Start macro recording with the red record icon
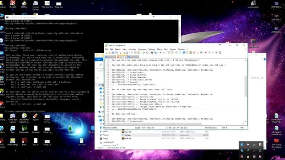The image size is (285, 160). (x=206, y=52)
